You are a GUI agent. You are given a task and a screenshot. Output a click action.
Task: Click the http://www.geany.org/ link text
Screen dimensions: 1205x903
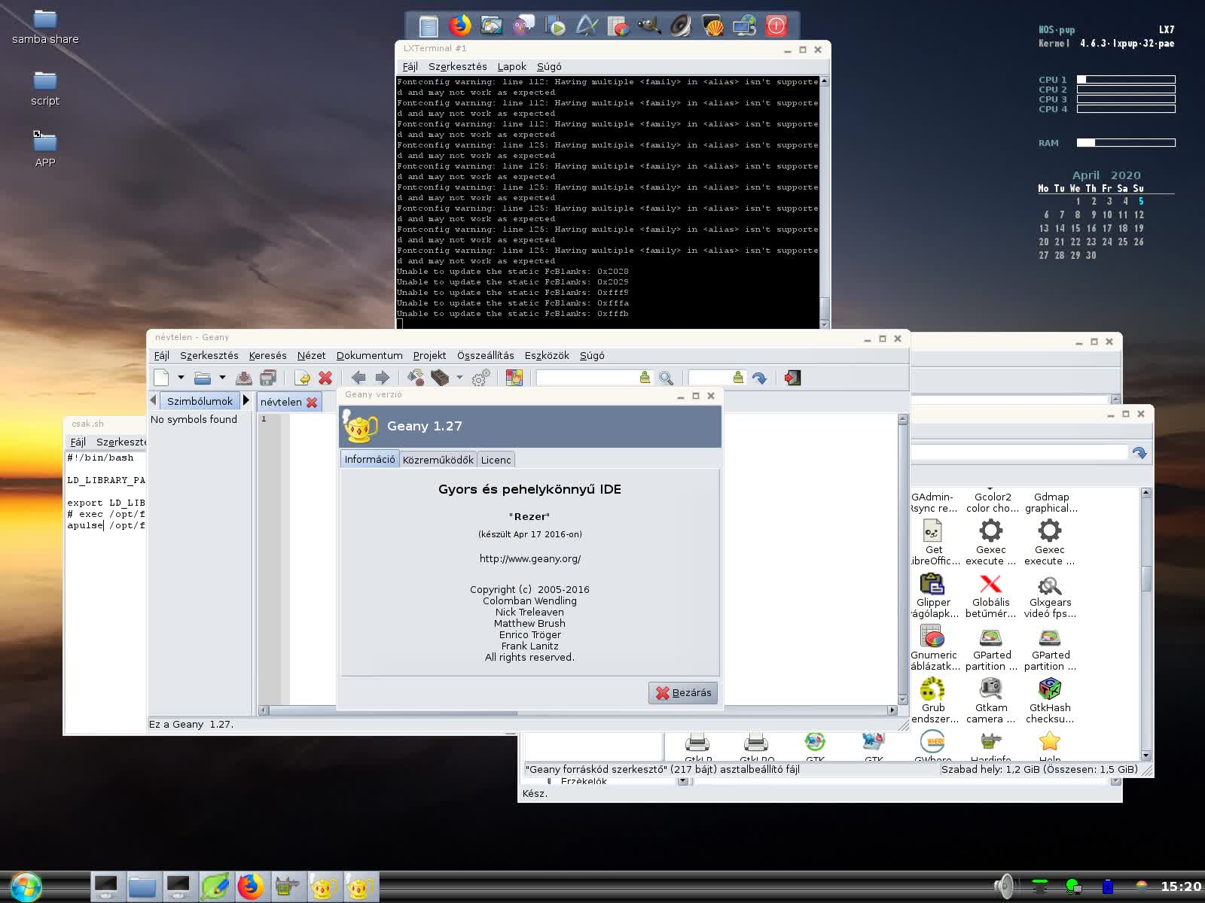(530, 559)
